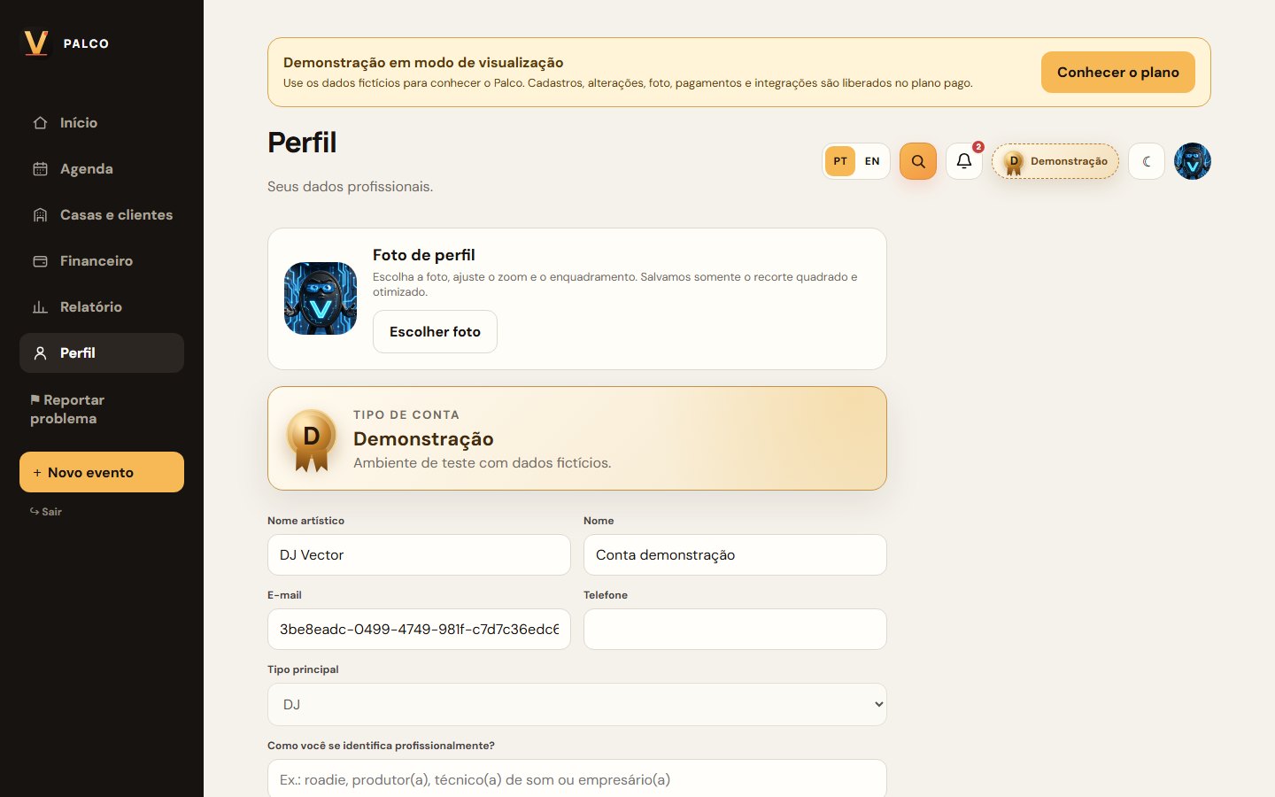The height and width of the screenshot is (797, 1275).
Task: Click the Nome field with Conta demonstração
Action: click(735, 555)
